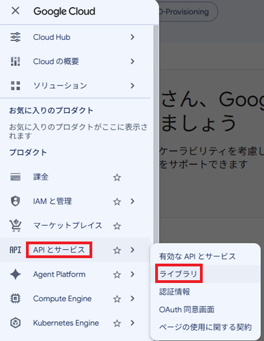Image resolution: width=264 pixels, height=341 pixels.
Task: Click the ソリューション grid icon
Action: [15, 86]
